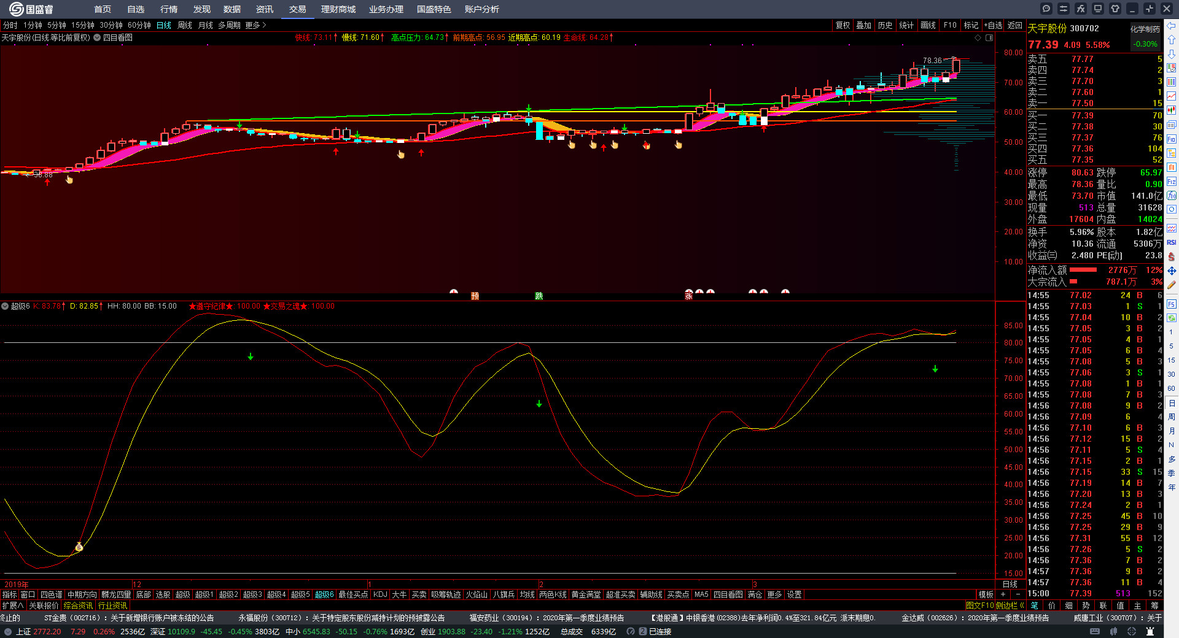Toggle the 标记 mark option

pos(971,25)
